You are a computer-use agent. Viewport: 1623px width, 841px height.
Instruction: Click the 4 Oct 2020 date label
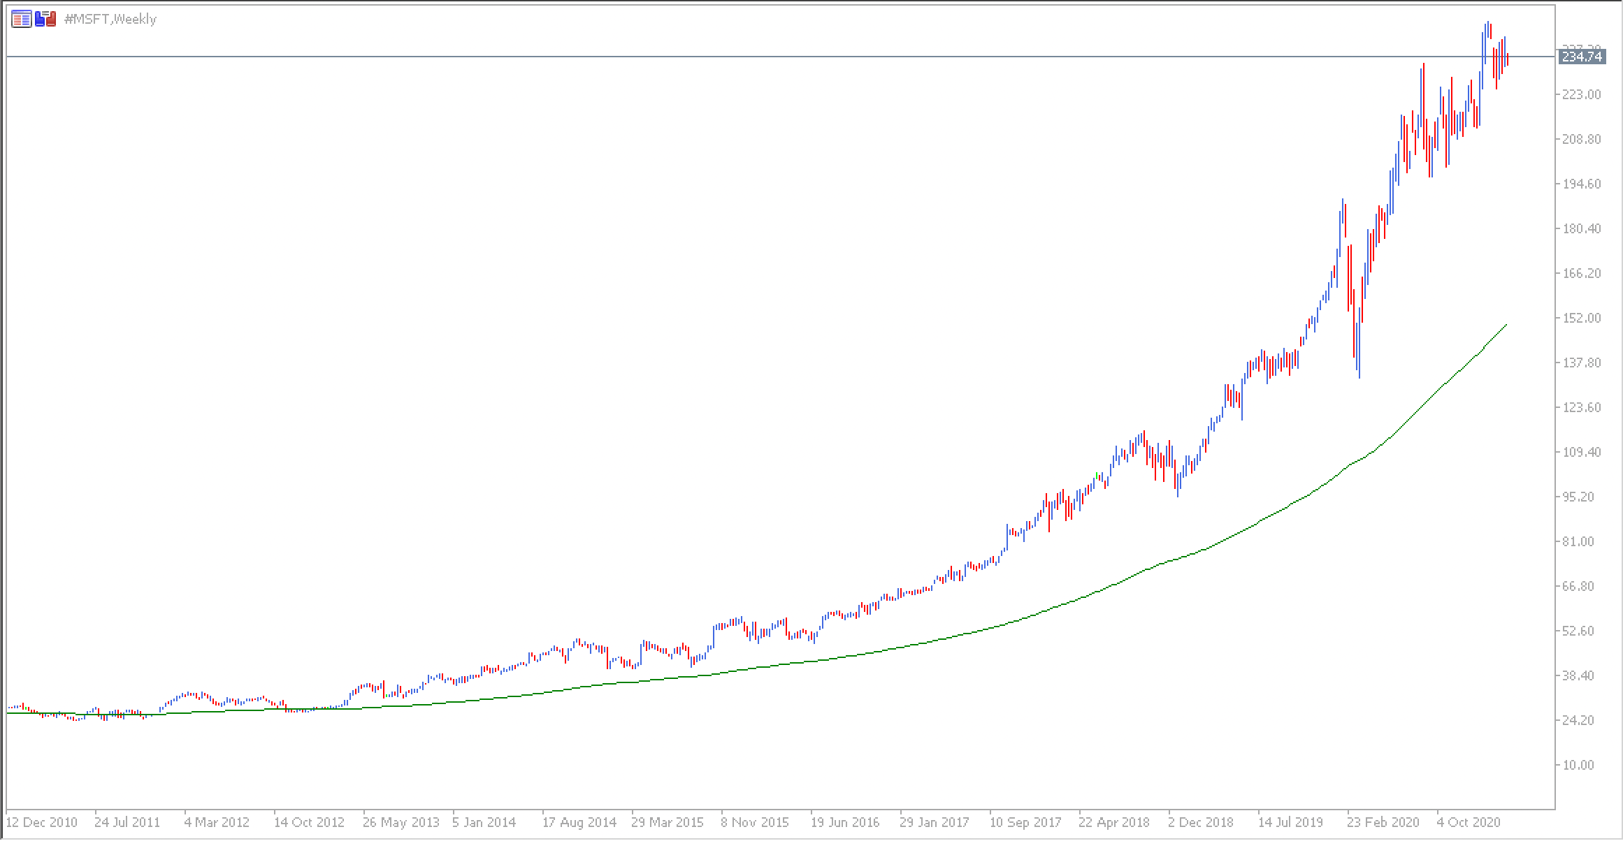coord(1469,822)
